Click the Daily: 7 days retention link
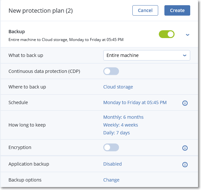This screenshot has height=190, width=201. point(116,133)
